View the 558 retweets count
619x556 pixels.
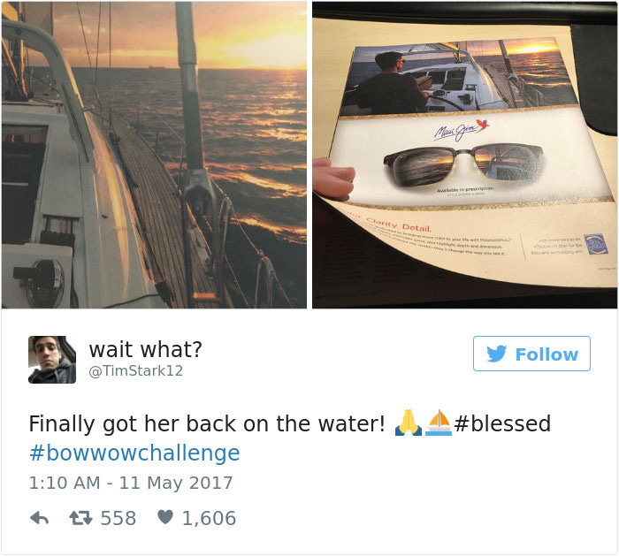(x=118, y=518)
